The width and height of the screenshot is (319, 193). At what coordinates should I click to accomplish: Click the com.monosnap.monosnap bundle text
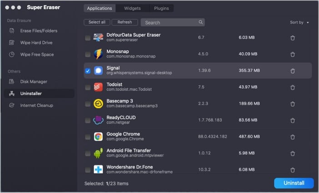[x=131, y=56]
